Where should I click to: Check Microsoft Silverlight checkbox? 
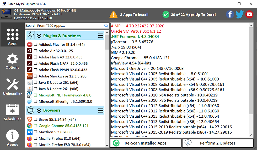[x=36, y=101]
